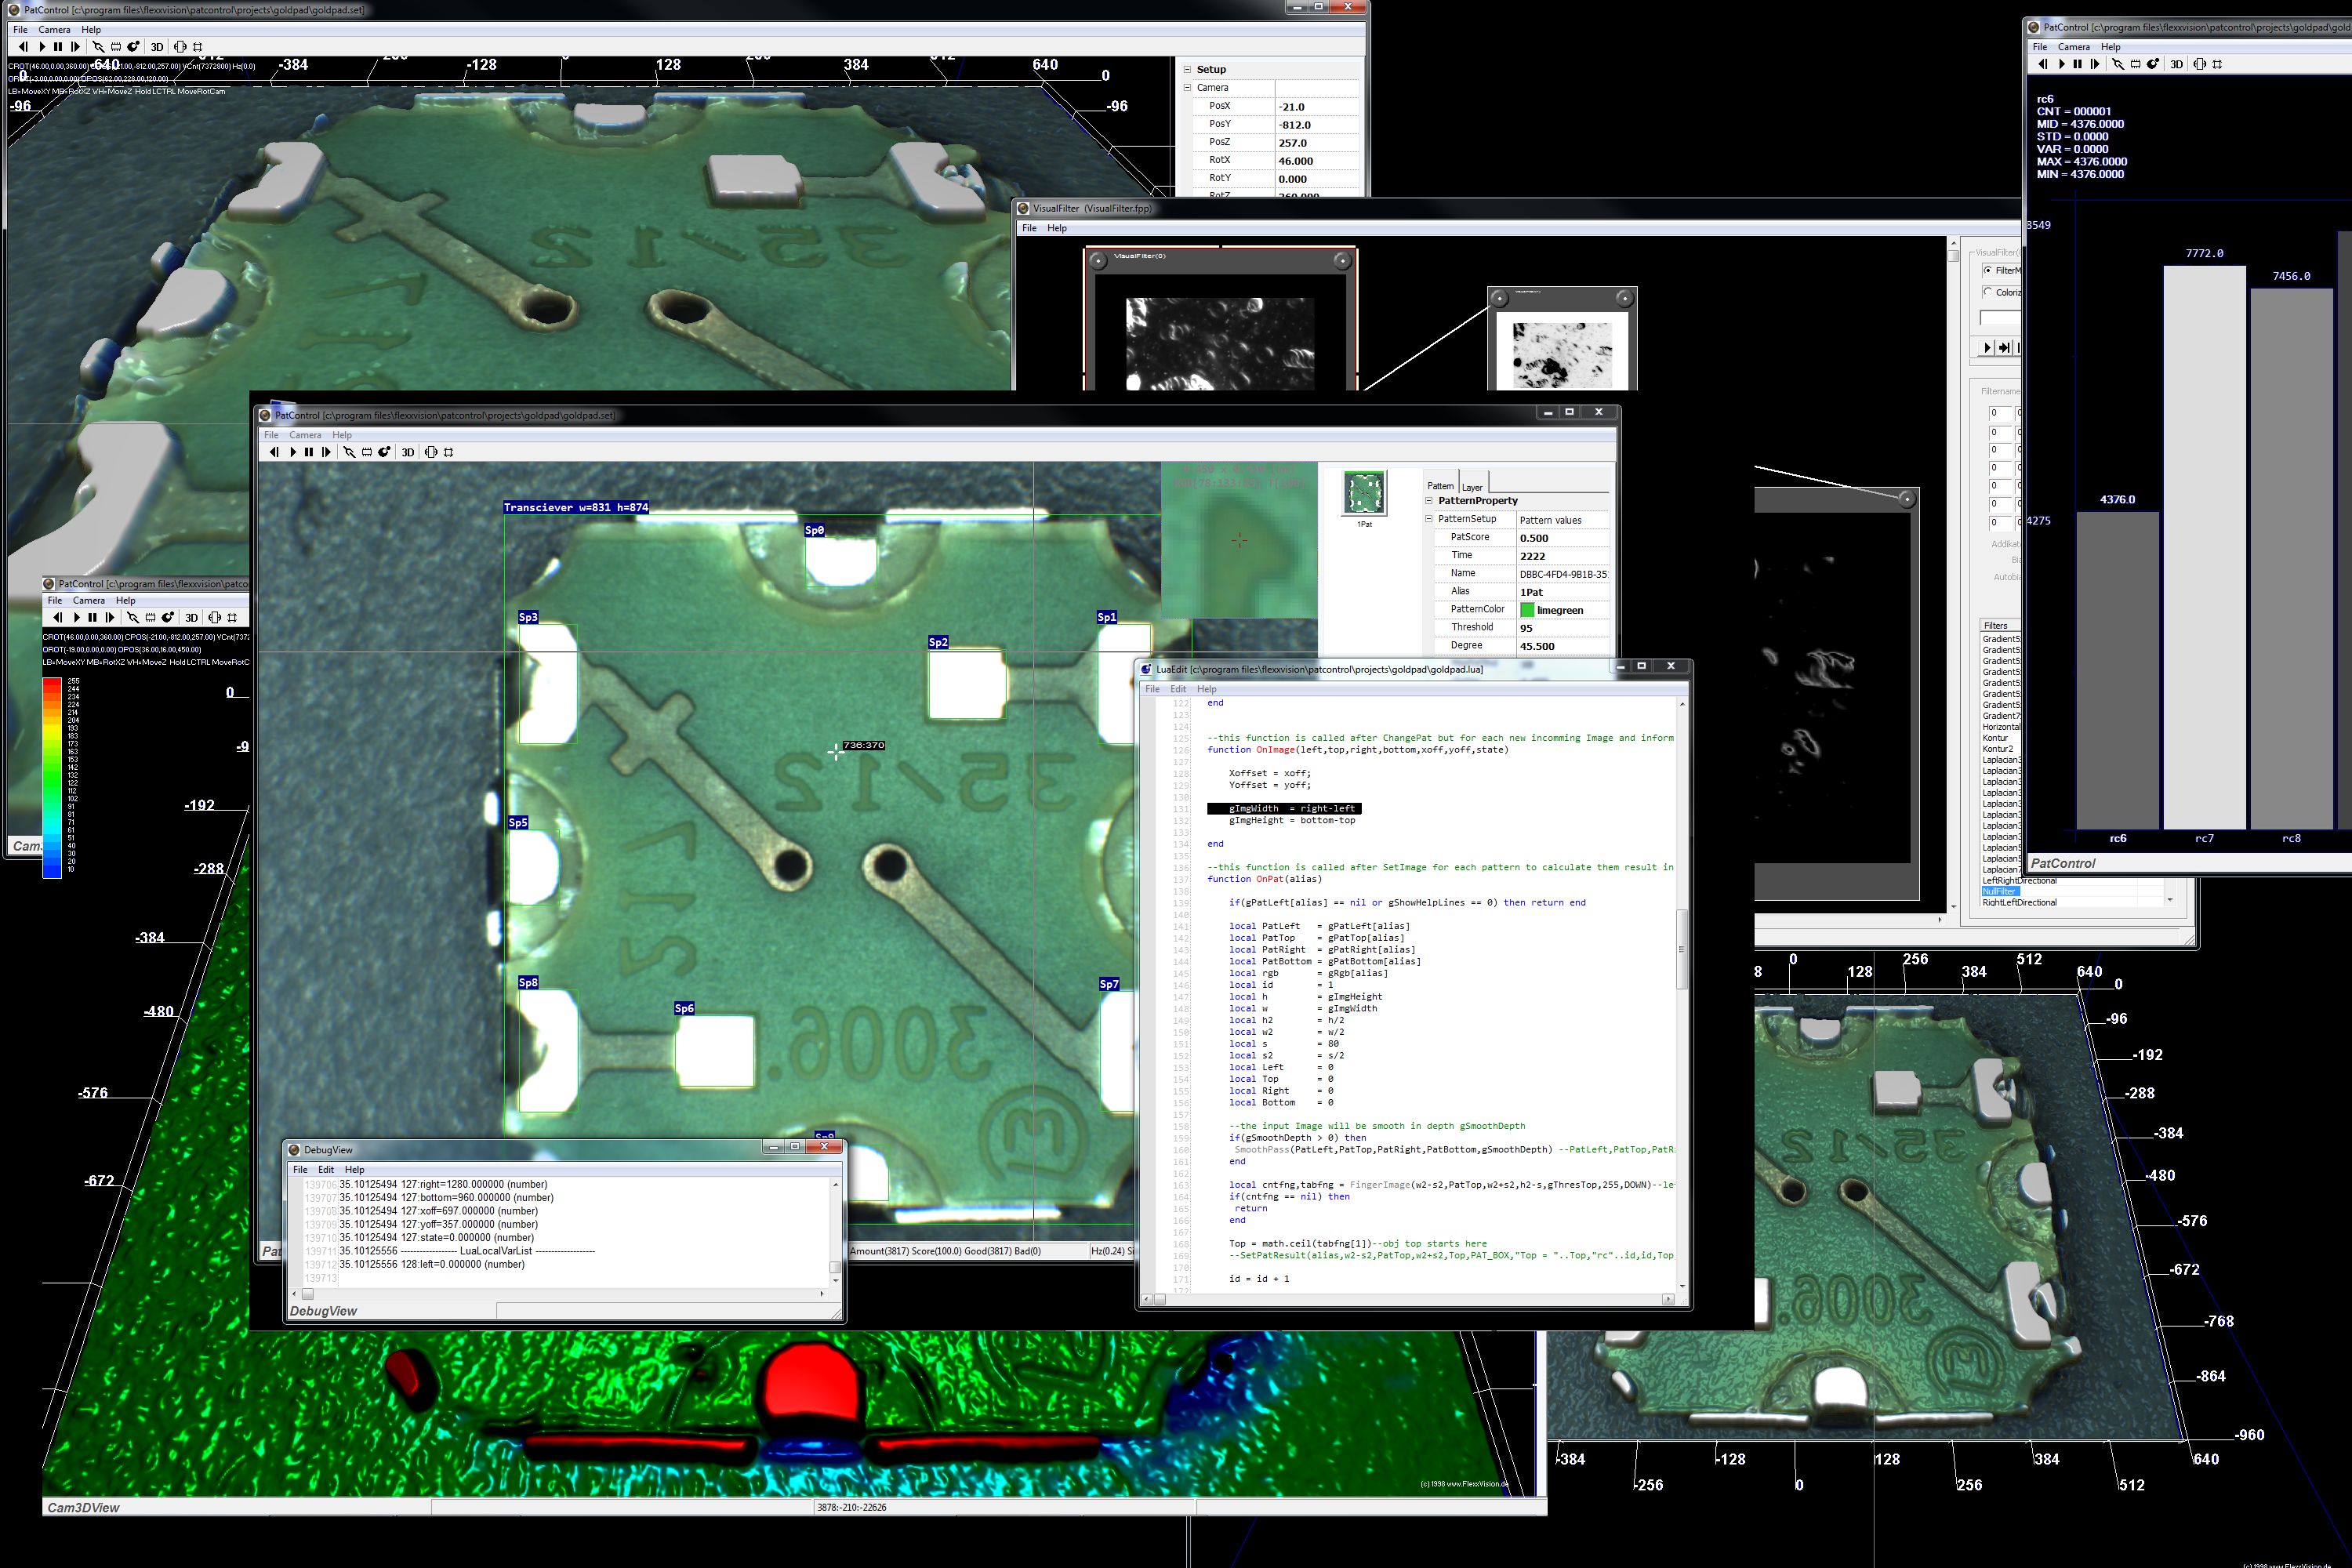Toggle 3D in the PatControl histogram window
This screenshot has width=2352, height=1568.
(2176, 64)
